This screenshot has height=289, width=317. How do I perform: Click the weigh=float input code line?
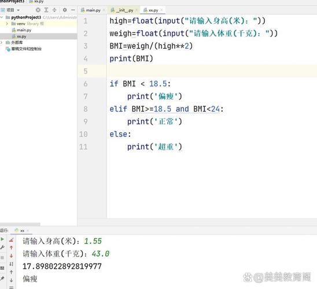point(194,34)
